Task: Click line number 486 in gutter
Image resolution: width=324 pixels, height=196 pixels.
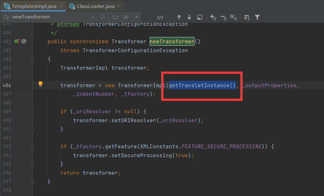Action: (7, 85)
